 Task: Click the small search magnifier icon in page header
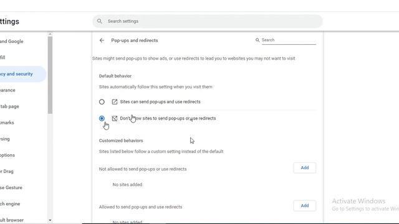click(x=257, y=40)
